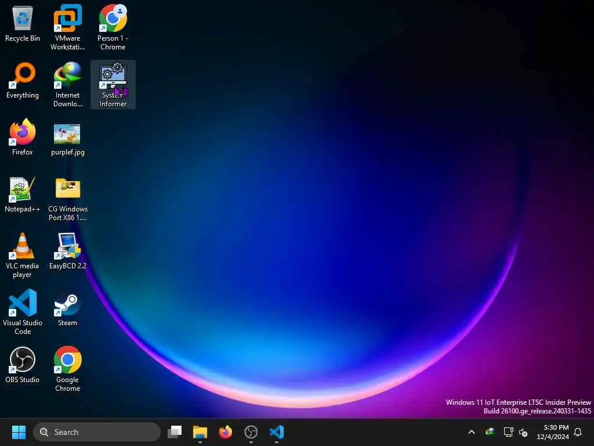Open Task View from the taskbar
The width and height of the screenshot is (594, 446).
coord(175,432)
